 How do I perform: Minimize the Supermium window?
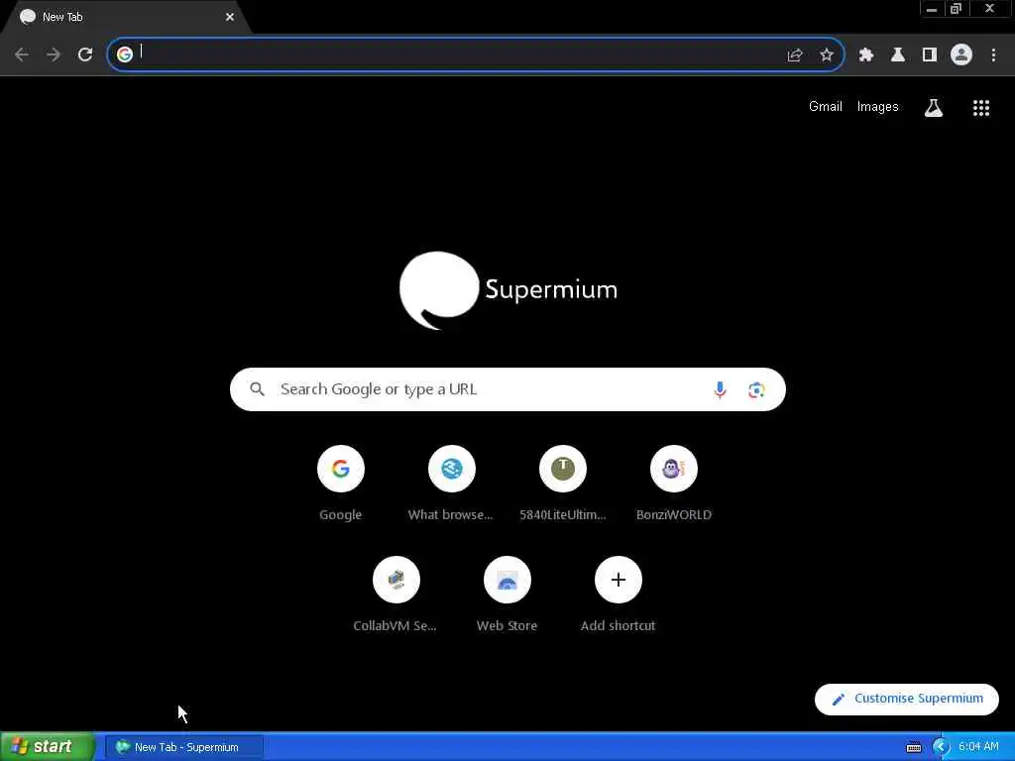coord(932,9)
